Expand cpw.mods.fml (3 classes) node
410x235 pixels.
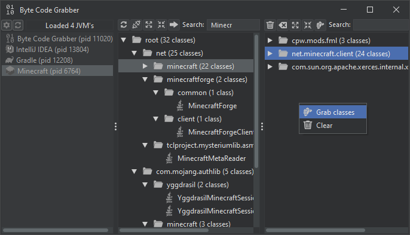(270, 40)
